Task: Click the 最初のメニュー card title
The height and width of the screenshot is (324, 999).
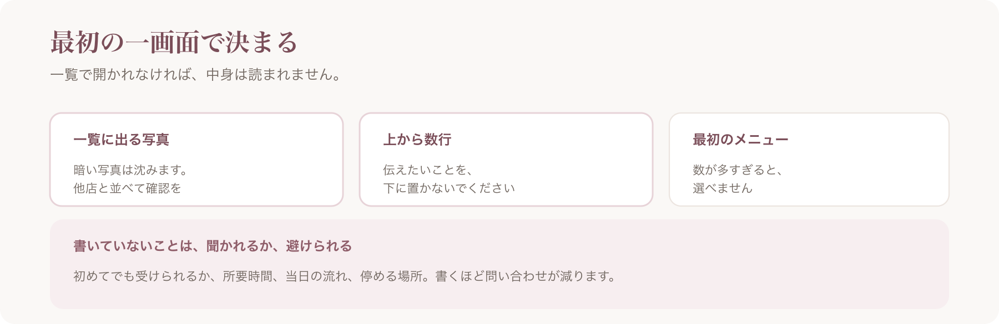Action: 740,140
